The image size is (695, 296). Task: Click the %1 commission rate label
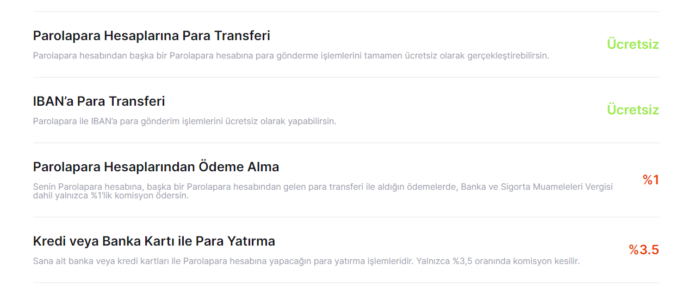click(651, 180)
